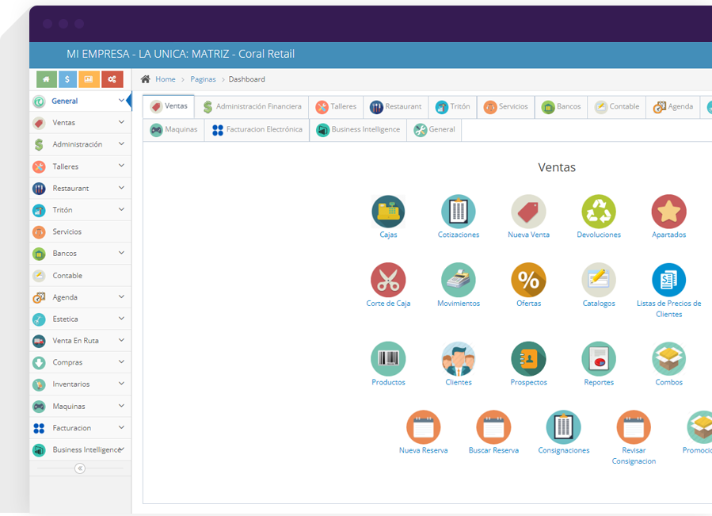Viewport: 712px width, 516px height.
Task: Go to Home in the breadcrumb
Action: click(166, 79)
